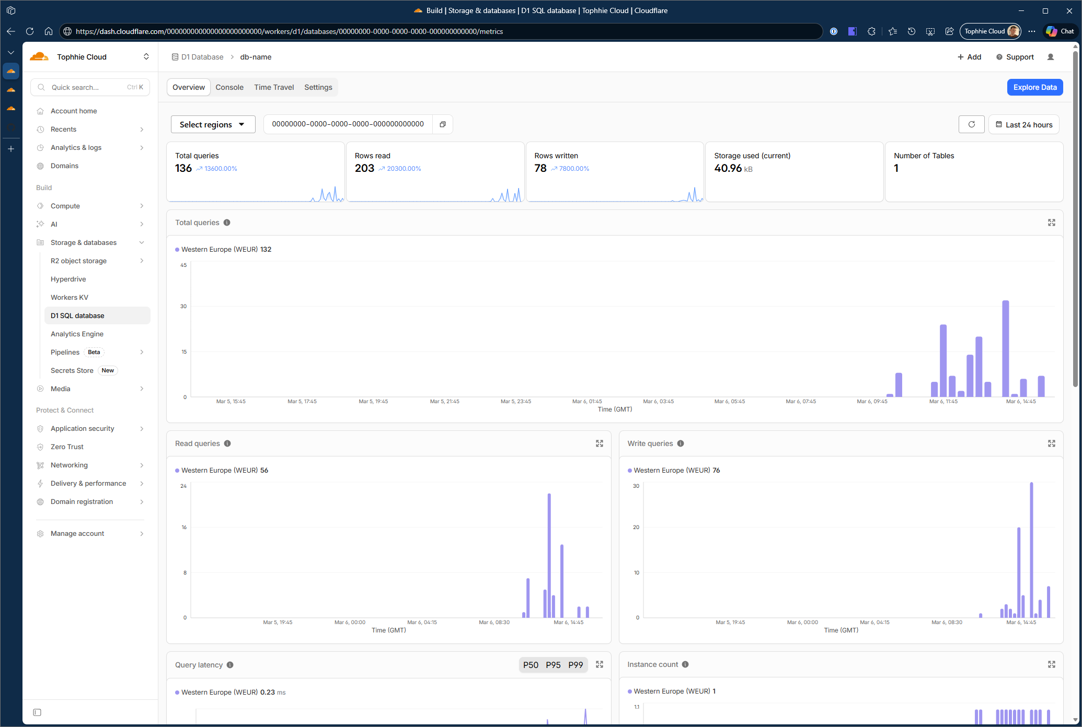This screenshot has height=727, width=1082.
Task: Open user profile icon in header
Action: (1050, 57)
